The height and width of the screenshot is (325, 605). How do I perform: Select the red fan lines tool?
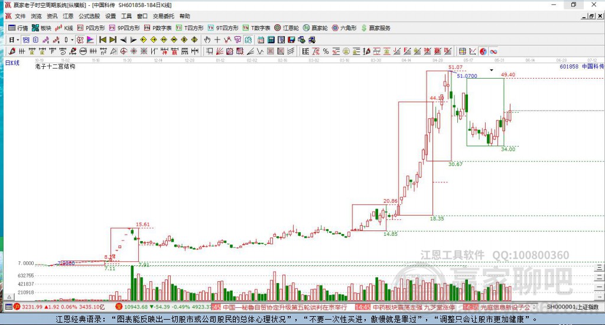click(x=220, y=51)
